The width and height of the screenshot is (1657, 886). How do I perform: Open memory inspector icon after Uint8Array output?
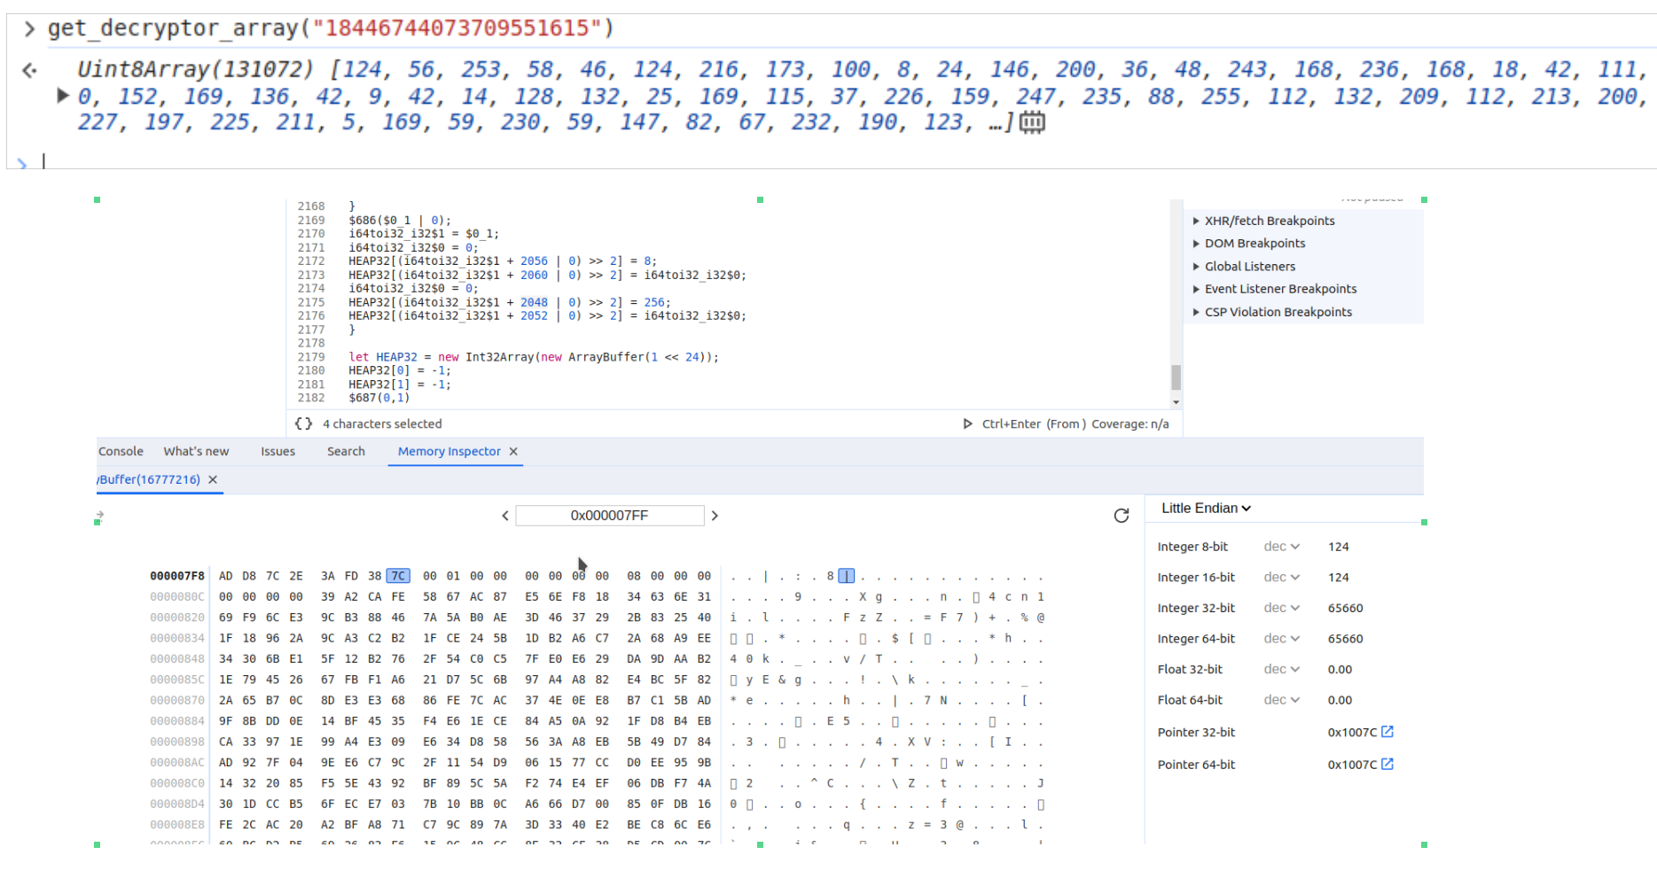1032,122
